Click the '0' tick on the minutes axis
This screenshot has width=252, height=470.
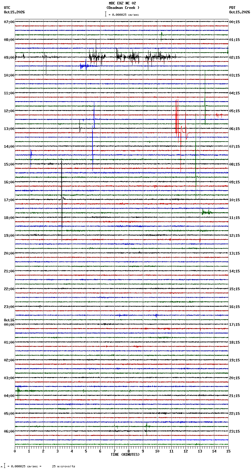pos(15,451)
